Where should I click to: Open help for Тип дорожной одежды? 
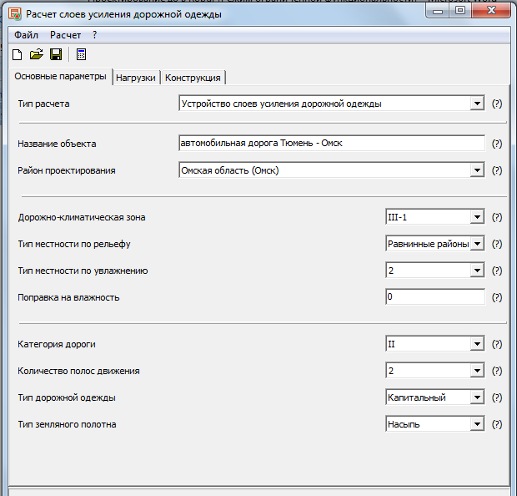pos(497,397)
